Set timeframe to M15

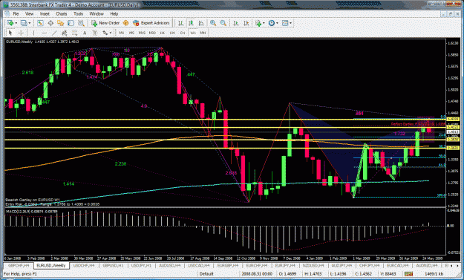[x=142, y=33]
